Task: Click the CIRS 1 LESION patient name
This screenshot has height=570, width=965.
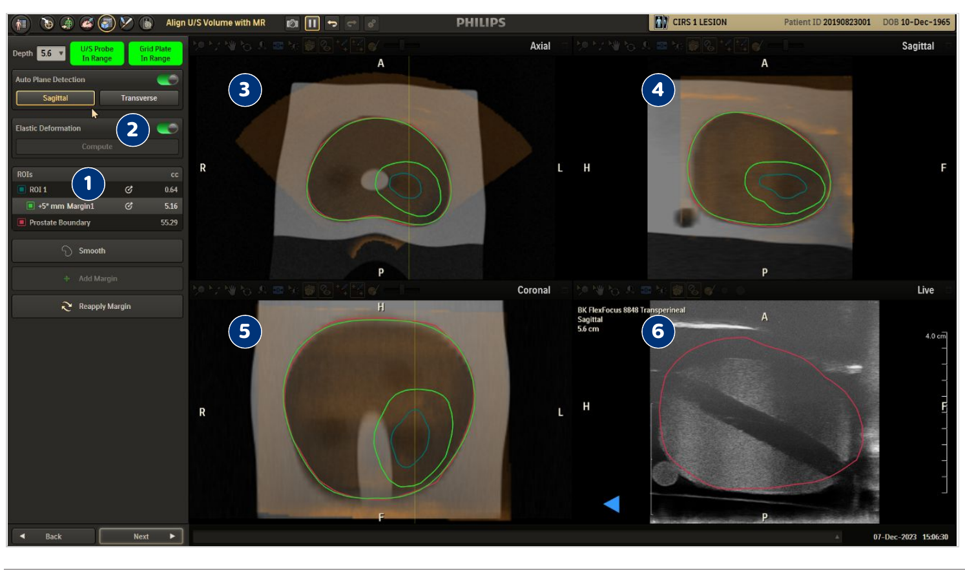Action: coord(700,22)
